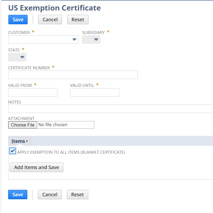The width and height of the screenshot is (213, 213).
Task: Open the State dropdown list
Action: pos(17,57)
